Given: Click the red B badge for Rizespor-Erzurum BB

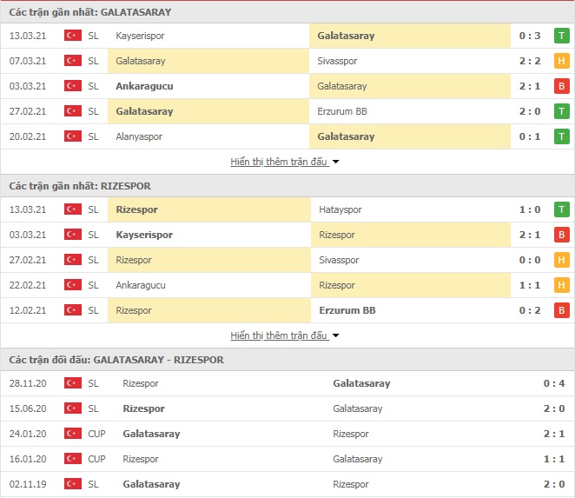Looking at the screenshot, I should tap(561, 310).
